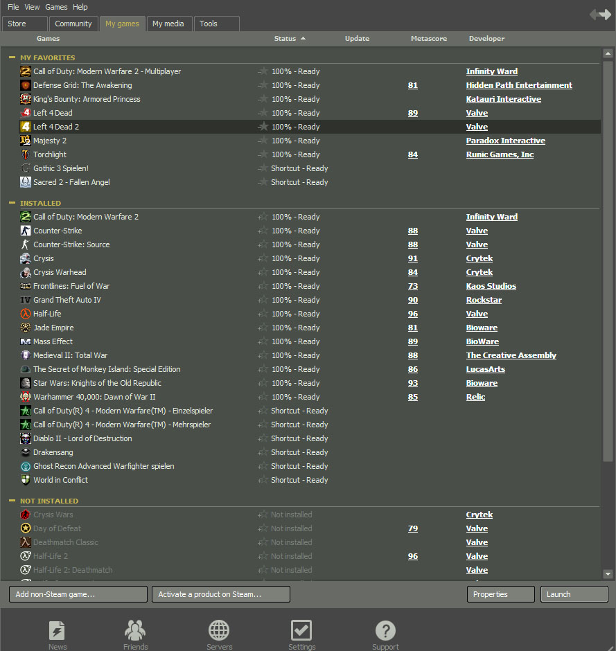Viewport: 616px width, 651px height.
Task: Collapse the NOT INSTALLED section
Action: tap(12, 501)
